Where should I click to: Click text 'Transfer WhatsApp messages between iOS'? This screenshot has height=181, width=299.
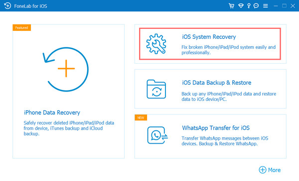tap(225, 138)
